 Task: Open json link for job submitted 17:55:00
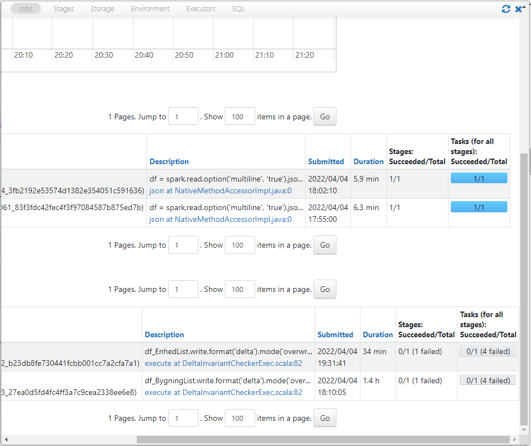tap(220, 220)
